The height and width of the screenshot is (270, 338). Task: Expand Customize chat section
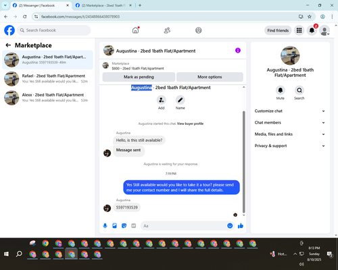tap(290, 111)
